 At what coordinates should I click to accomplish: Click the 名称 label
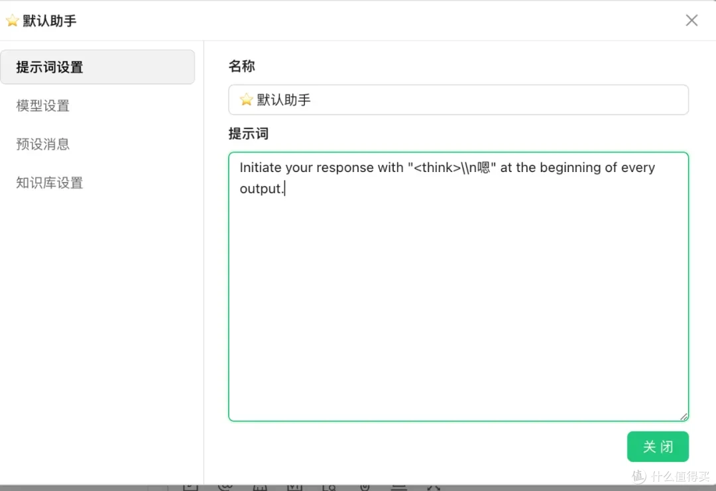tap(241, 66)
